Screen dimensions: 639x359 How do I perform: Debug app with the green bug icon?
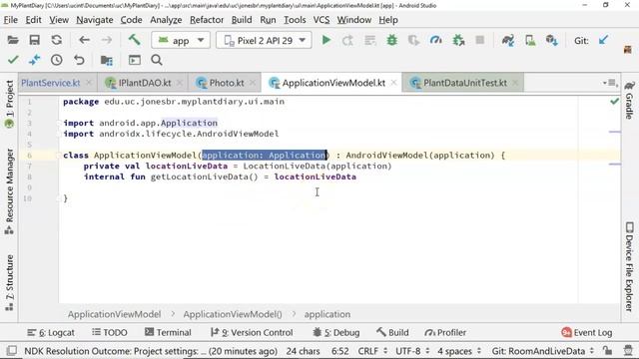point(392,40)
